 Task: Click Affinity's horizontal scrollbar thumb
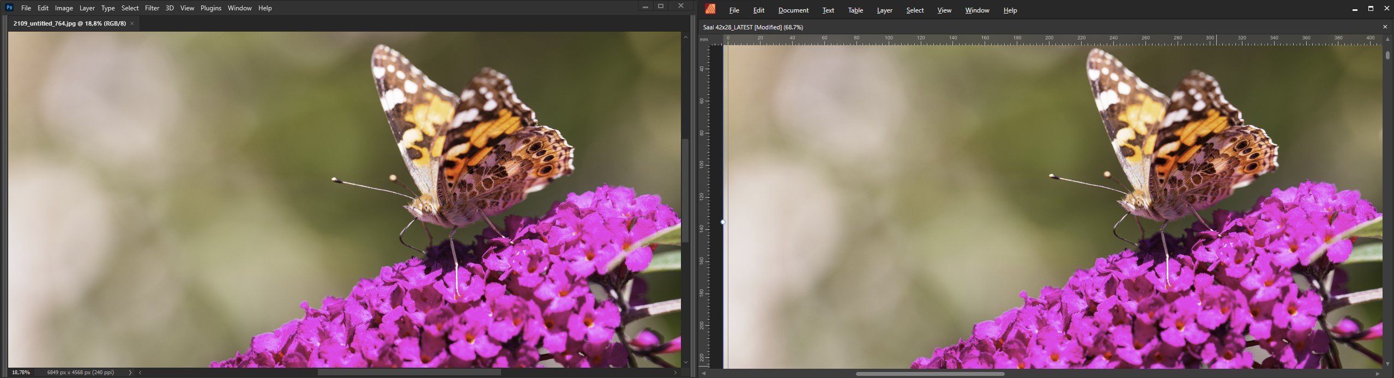click(x=930, y=374)
